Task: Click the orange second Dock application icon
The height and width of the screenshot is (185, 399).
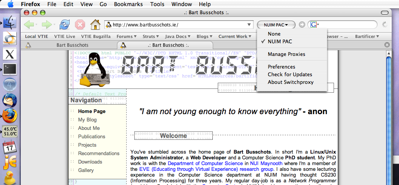Action: (10, 38)
